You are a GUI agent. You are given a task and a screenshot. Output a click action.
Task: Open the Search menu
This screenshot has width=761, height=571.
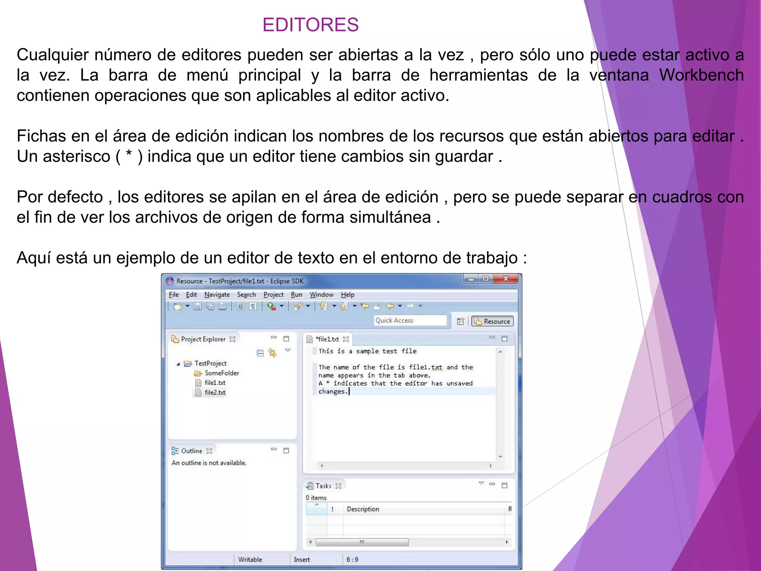[246, 294]
